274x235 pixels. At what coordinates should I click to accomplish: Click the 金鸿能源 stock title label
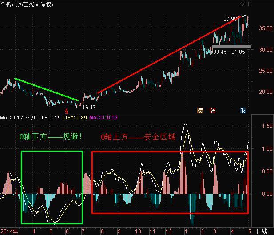pos(12,4)
